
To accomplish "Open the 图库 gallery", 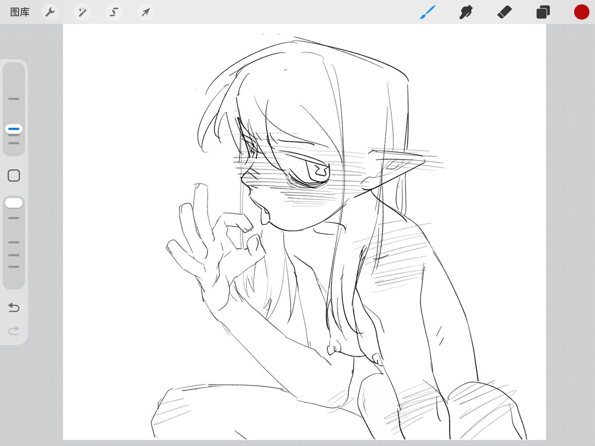I will pos(20,12).
